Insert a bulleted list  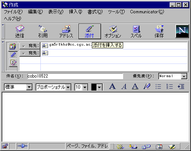pos(158,87)
